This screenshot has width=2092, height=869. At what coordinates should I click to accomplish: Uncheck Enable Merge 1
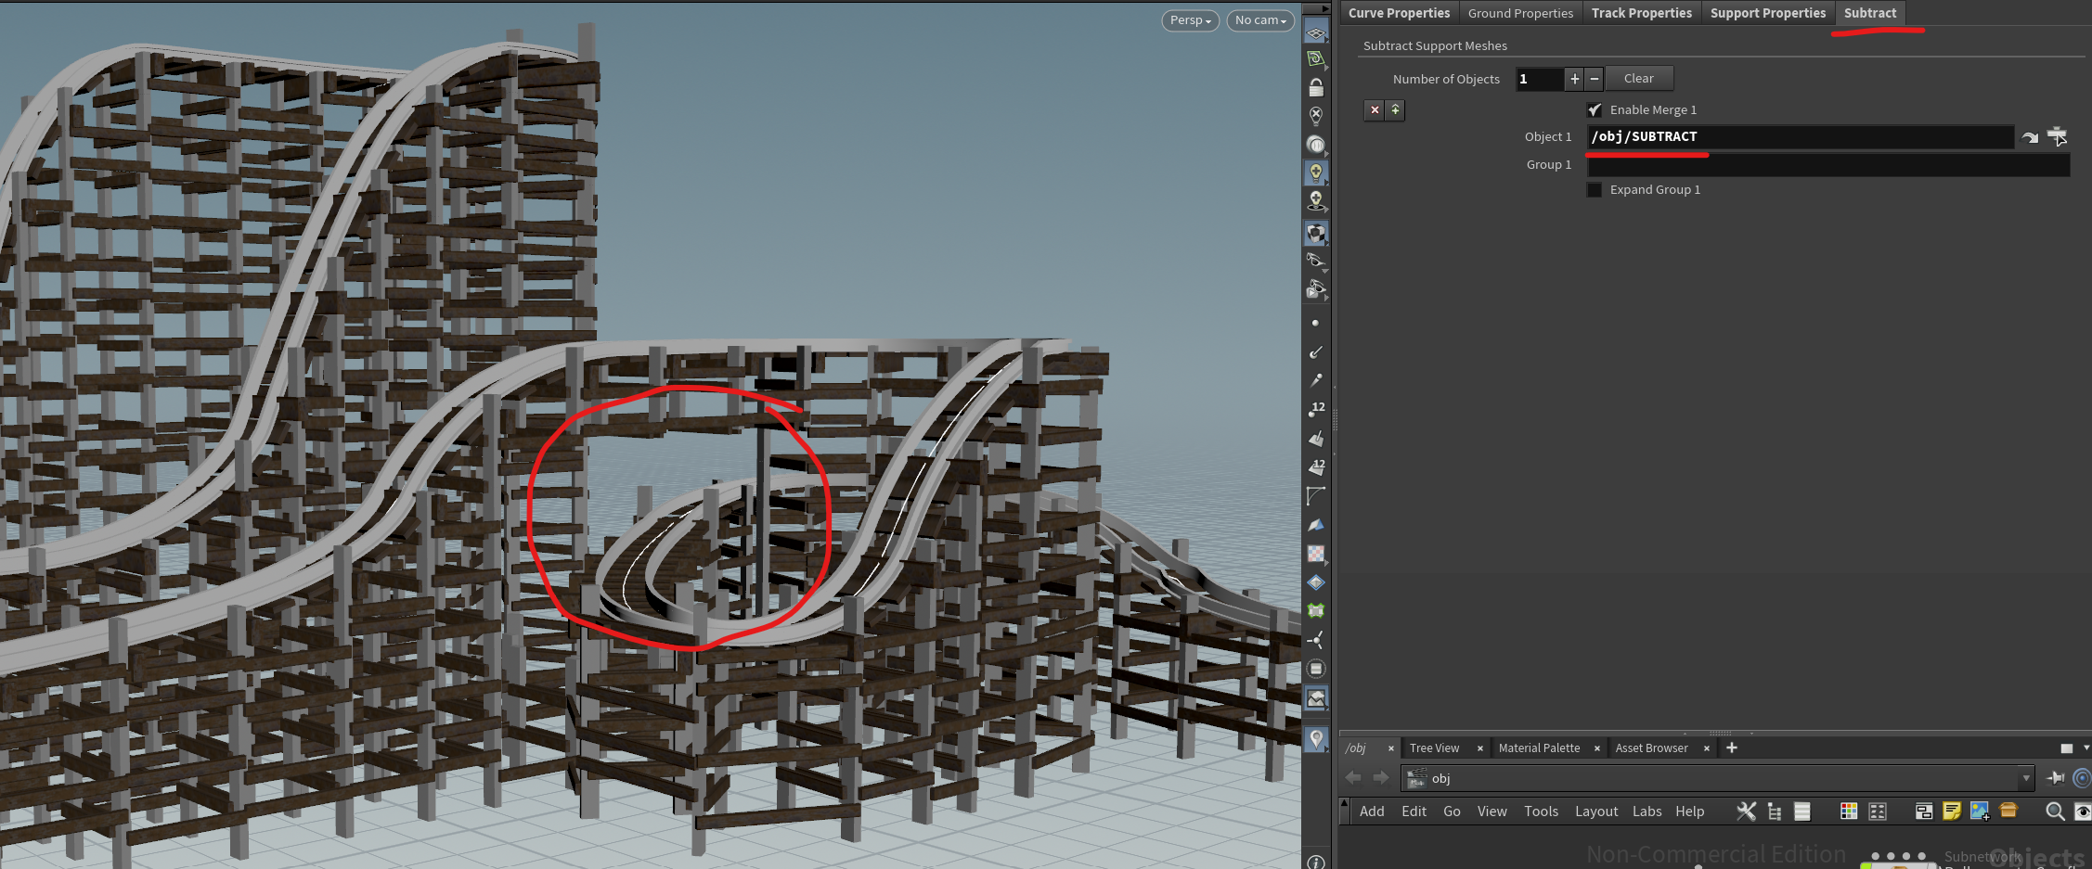pyautogui.click(x=1595, y=110)
